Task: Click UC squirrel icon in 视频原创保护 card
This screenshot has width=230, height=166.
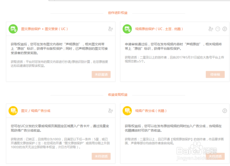Action: [211, 29]
